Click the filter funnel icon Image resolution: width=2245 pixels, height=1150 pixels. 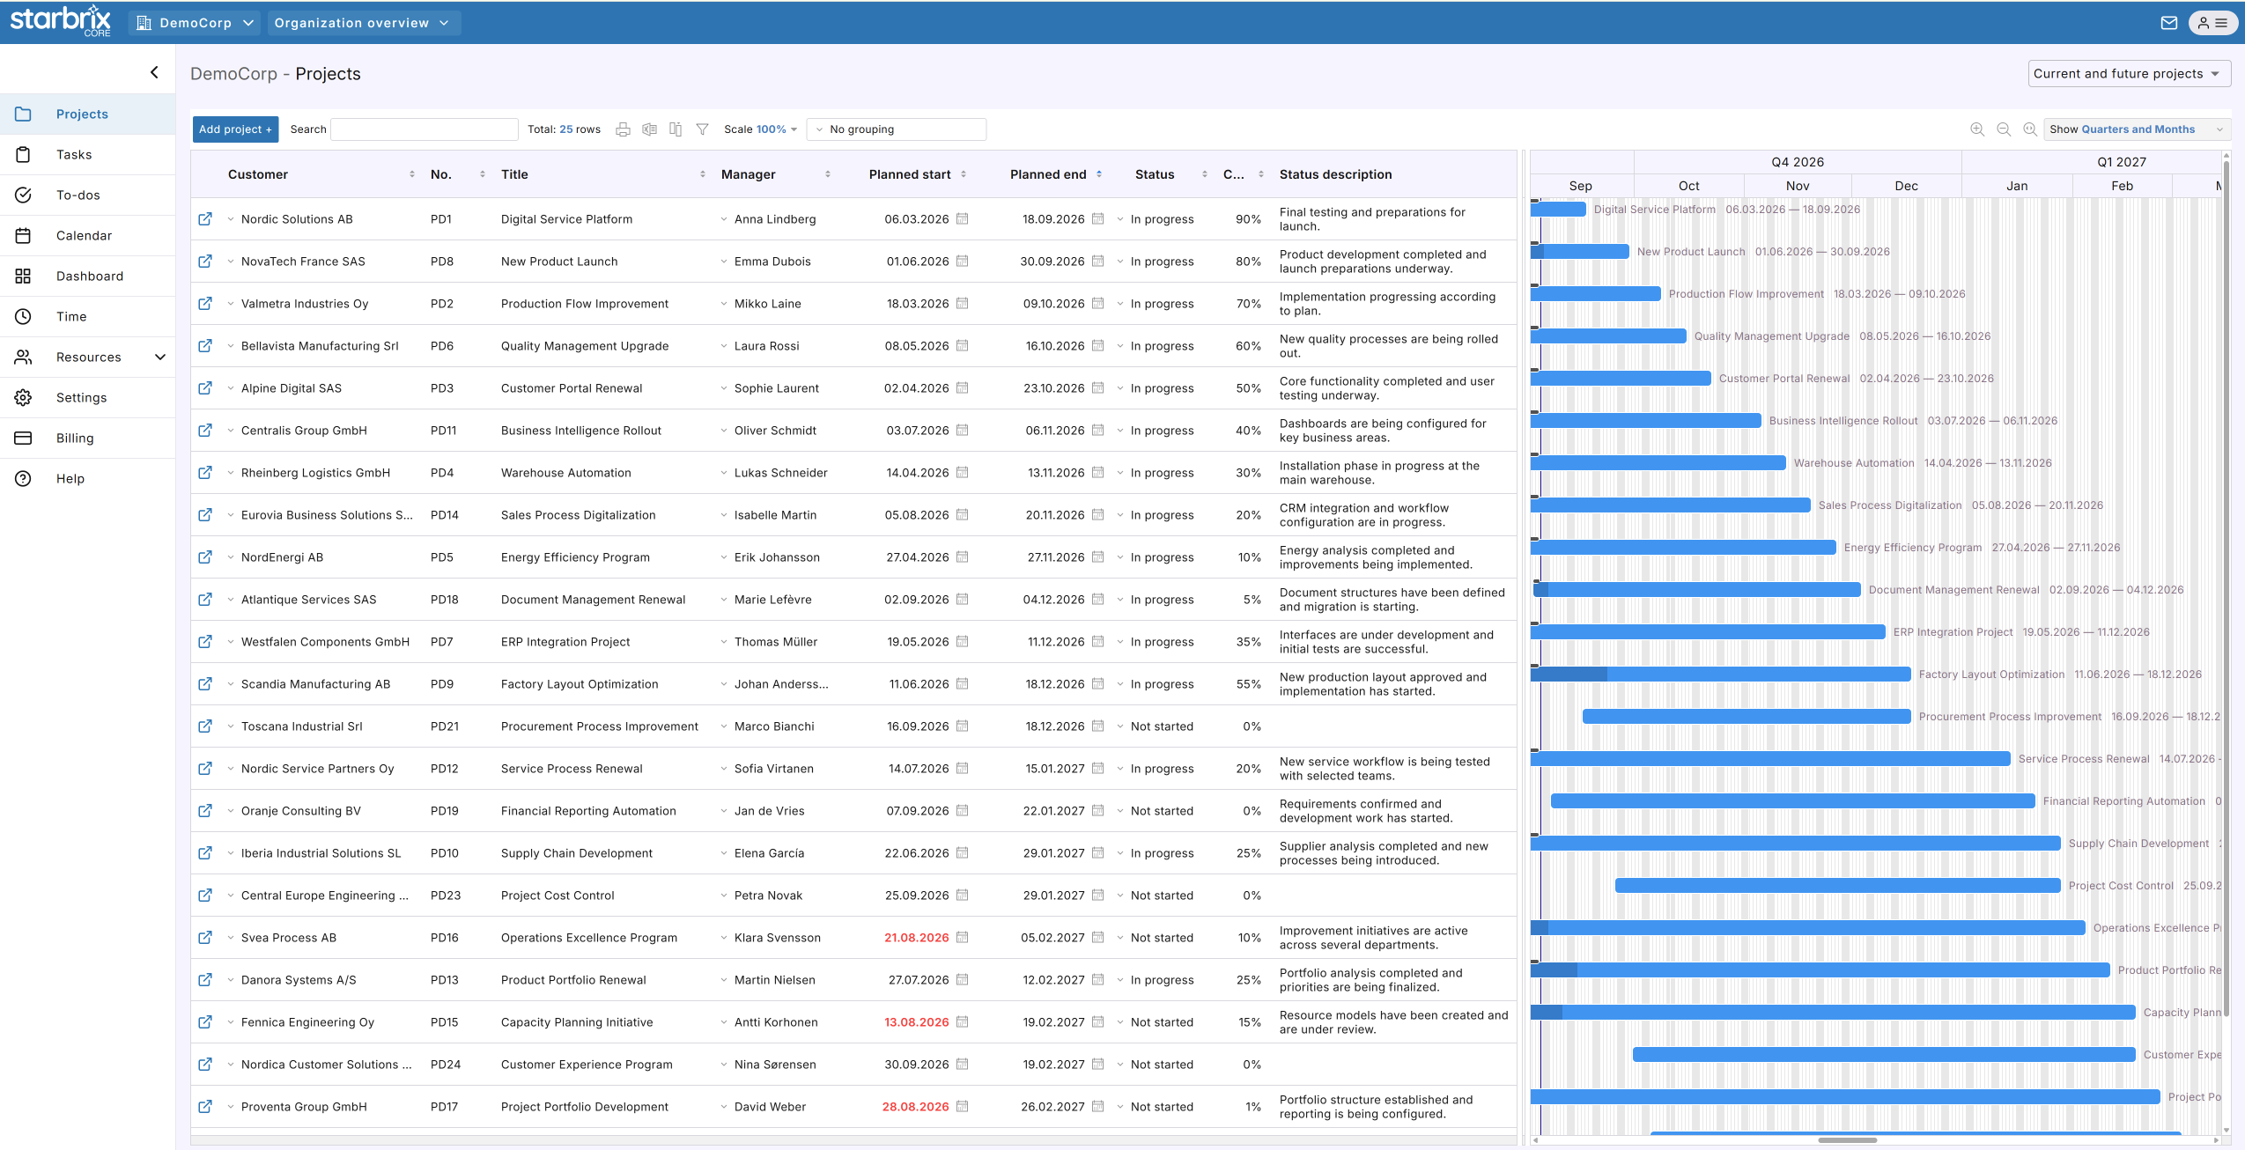click(x=702, y=129)
